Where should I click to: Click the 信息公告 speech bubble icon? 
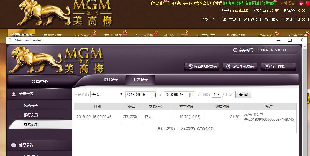point(14,145)
